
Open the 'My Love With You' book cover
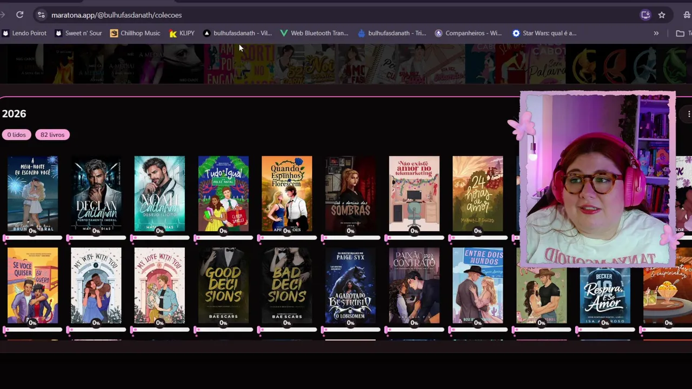pyautogui.click(x=159, y=285)
